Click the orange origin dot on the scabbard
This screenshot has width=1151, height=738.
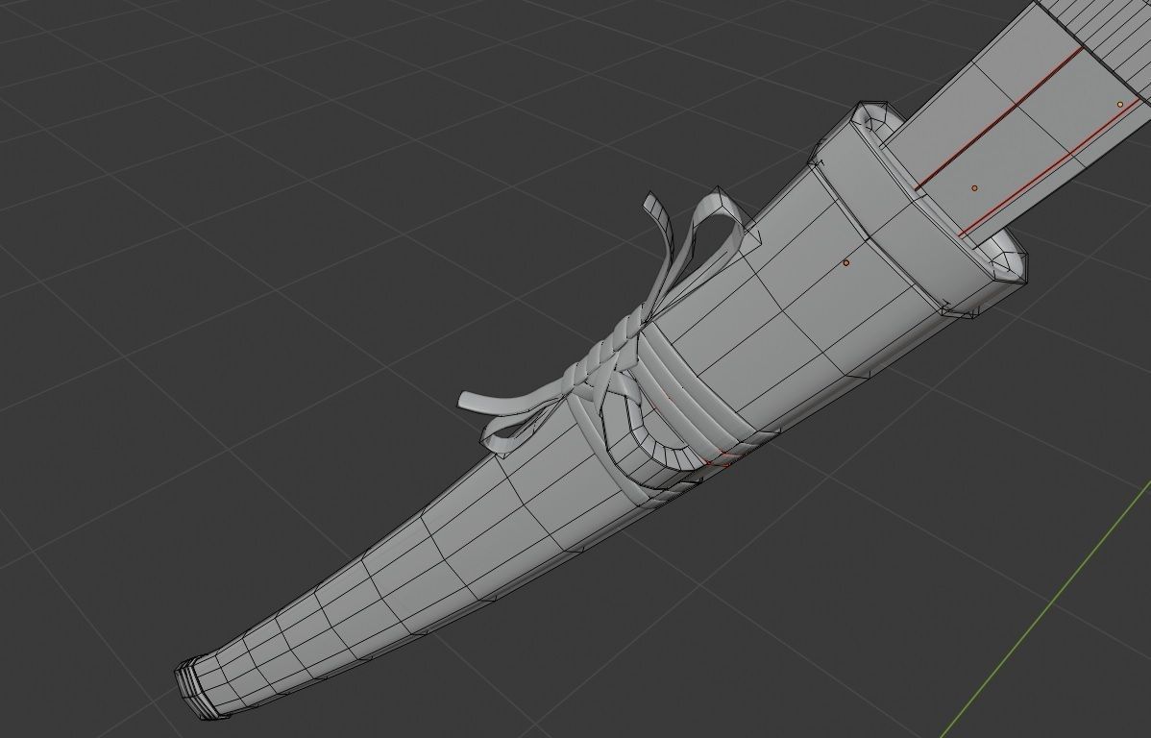click(x=845, y=263)
